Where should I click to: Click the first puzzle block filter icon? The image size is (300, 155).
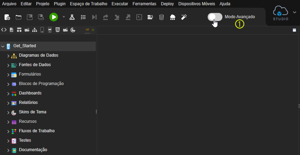(27, 30)
